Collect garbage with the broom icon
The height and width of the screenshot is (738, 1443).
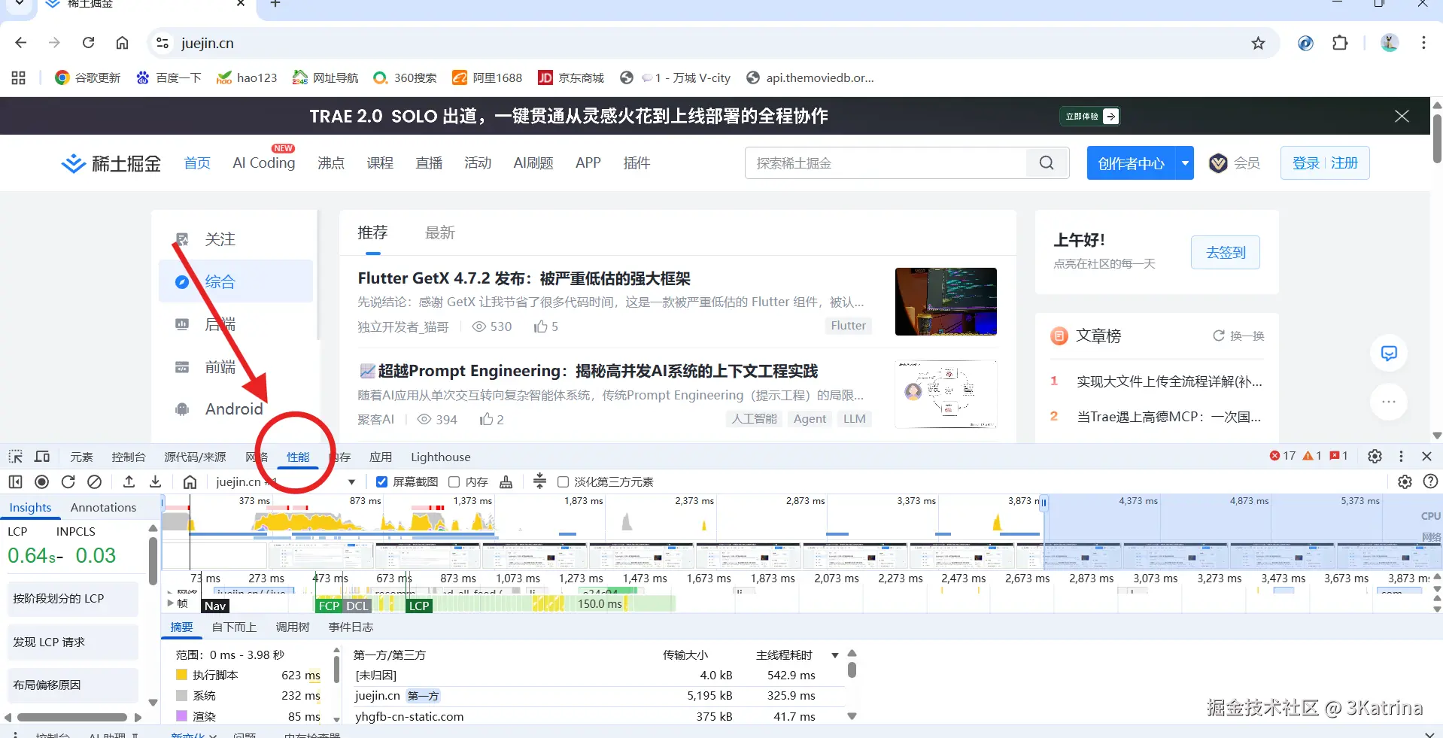tap(506, 481)
